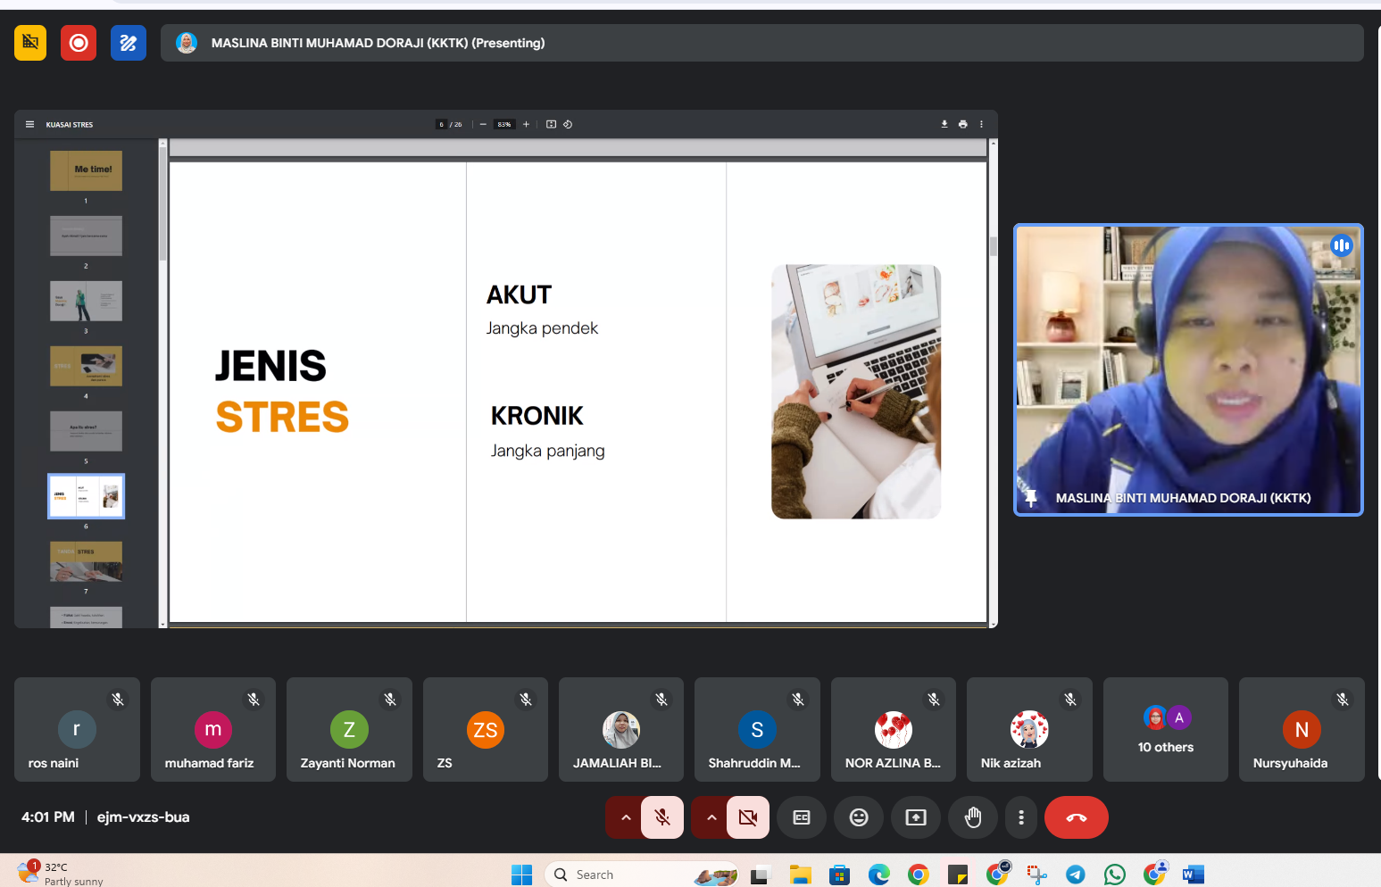1381x887 pixels.
Task: Turn on the camera
Action: click(748, 817)
